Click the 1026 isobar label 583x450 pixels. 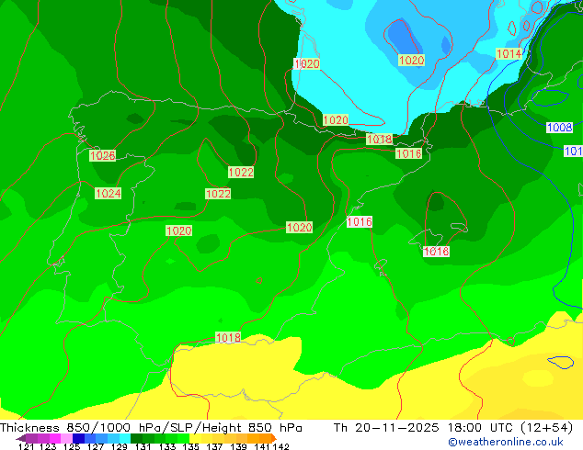pos(103,155)
